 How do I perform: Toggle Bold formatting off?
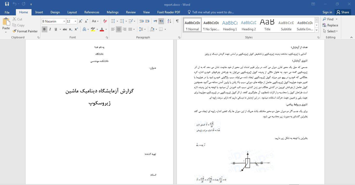44,29
